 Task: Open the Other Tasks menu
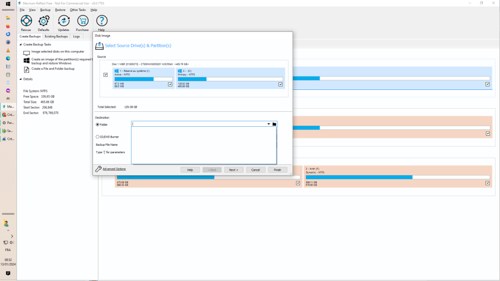point(78,10)
